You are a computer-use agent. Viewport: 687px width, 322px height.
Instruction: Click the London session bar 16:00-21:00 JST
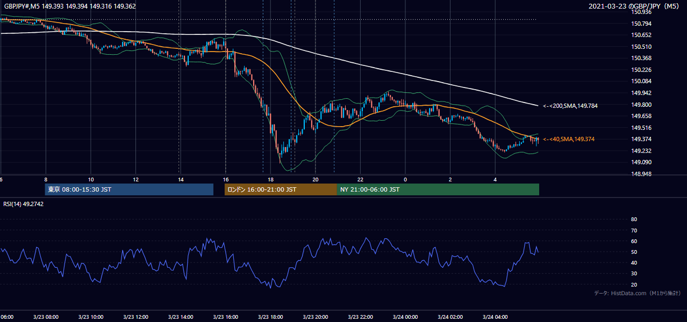pos(281,189)
